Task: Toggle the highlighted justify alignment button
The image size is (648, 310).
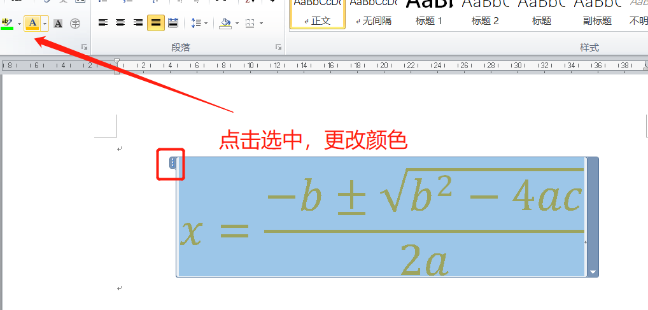Action: [155, 23]
